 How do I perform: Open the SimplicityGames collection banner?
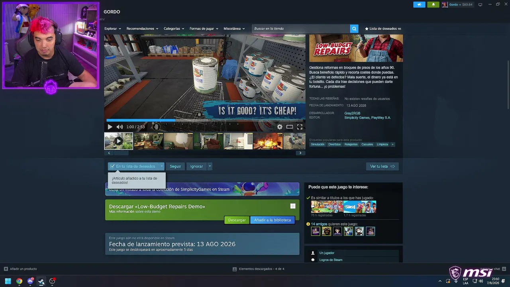pos(202,189)
